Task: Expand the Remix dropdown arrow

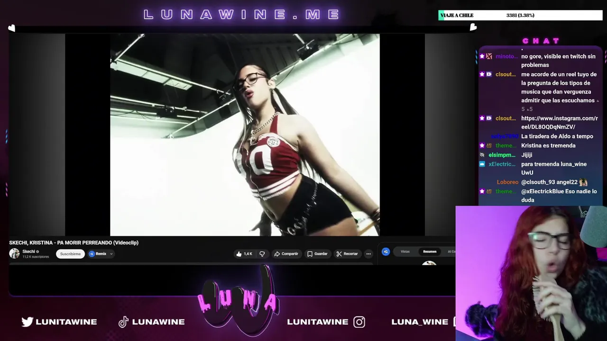Action: click(111, 254)
